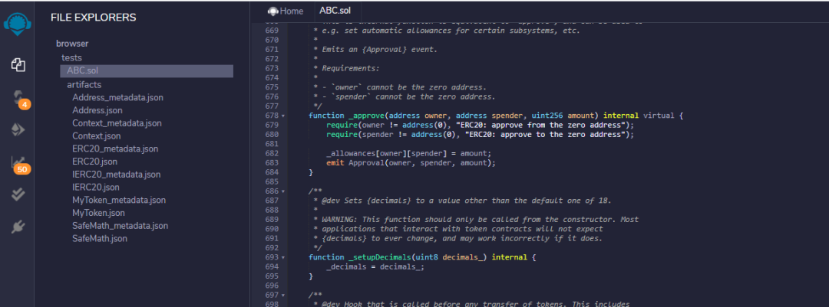Collapse the browser folder
This screenshot has height=307, width=829.
(x=72, y=44)
